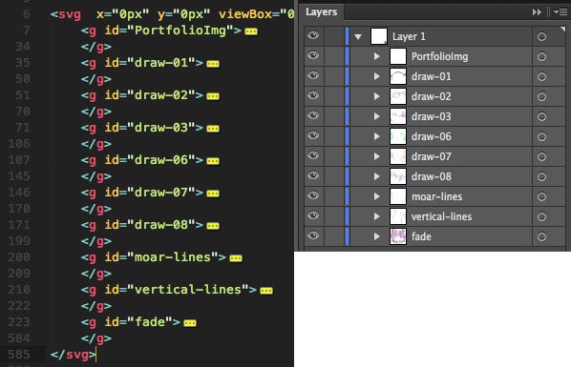The width and height of the screenshot is (571, 367).
Task: Unfold the collapsed draw-03 code block
Action: pos(213,129)
